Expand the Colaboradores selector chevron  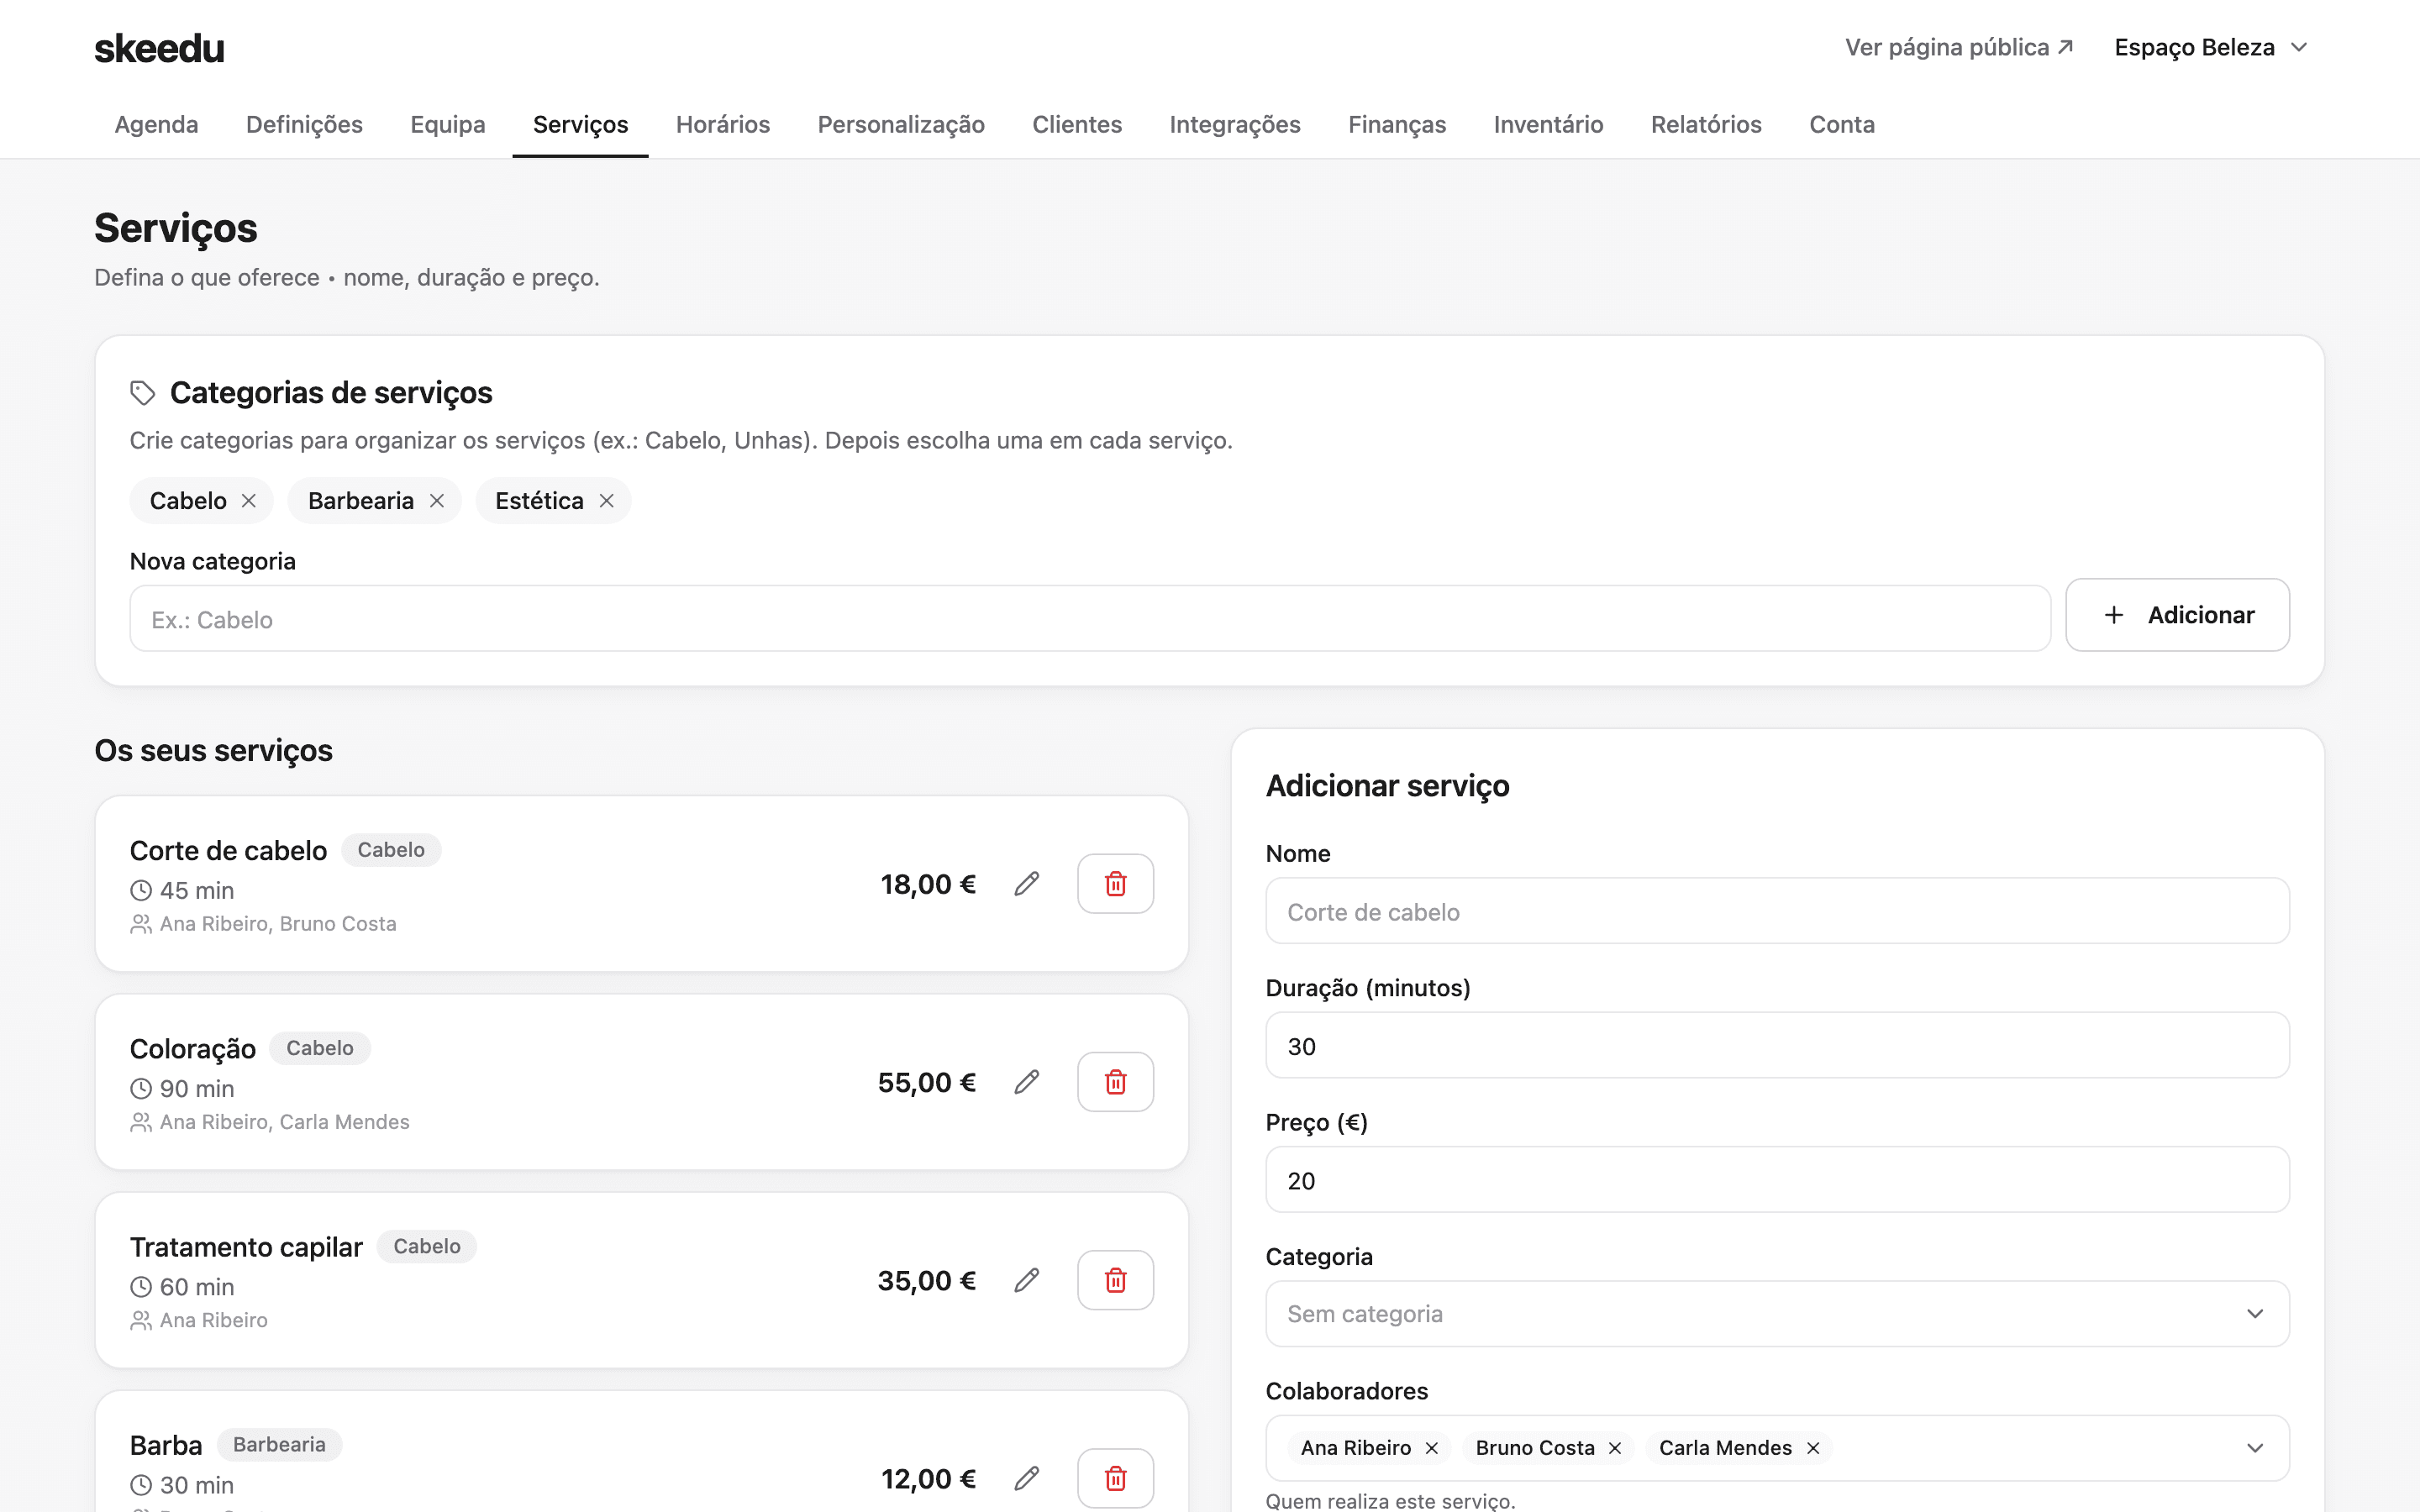pyautogui.click(x=2255, y=1448)
